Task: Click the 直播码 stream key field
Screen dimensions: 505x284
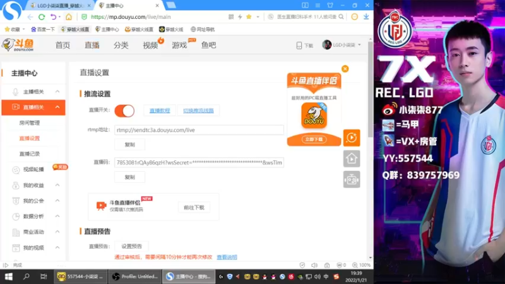Action: 199,163
